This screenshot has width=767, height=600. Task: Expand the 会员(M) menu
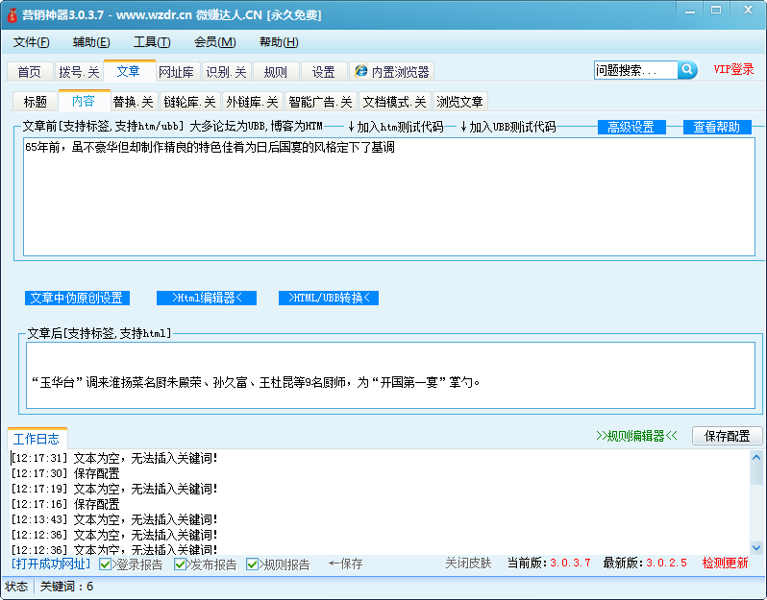214,42
